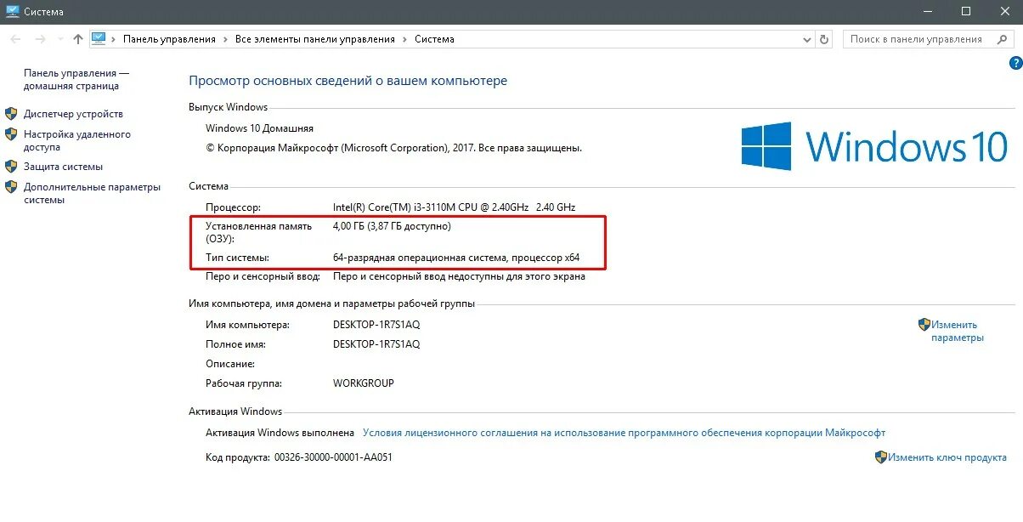Click 'DESKTOP-1R7S1AQ' next to 'Имя компьютера'
Screen dimensions: 1023x522
(376, 325)
